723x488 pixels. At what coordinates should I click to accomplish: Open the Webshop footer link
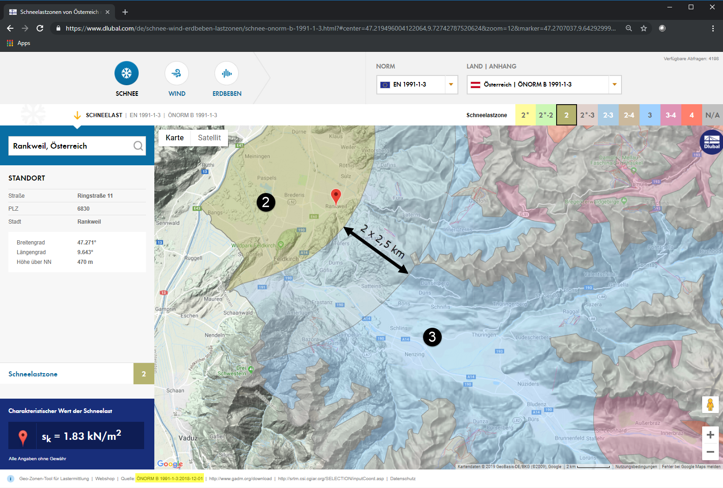tap(105, 479)
